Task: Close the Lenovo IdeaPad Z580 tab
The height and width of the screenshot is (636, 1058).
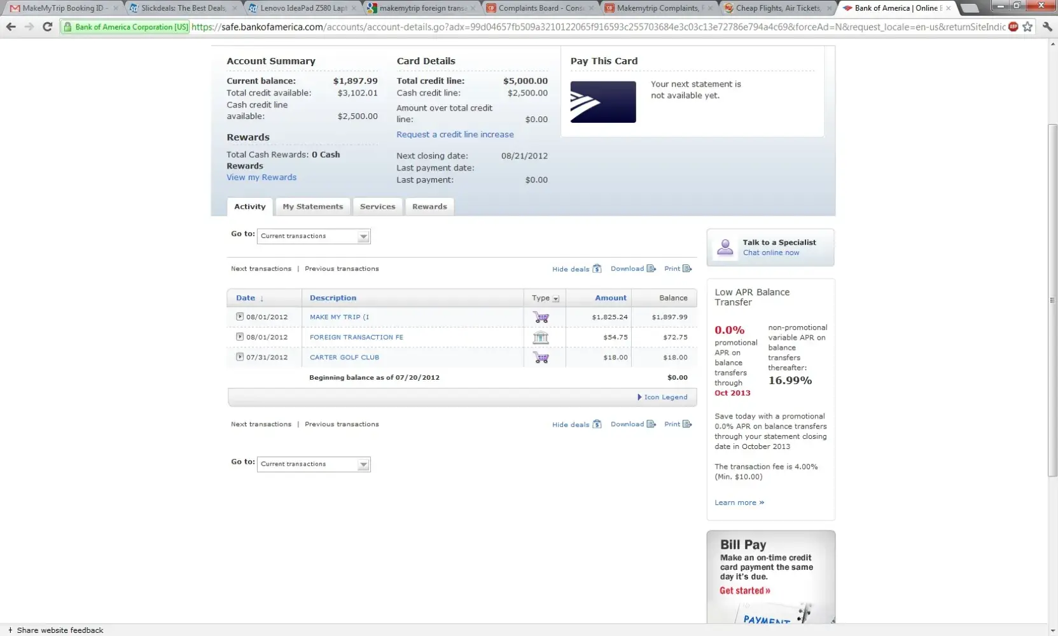Action: 354,8
